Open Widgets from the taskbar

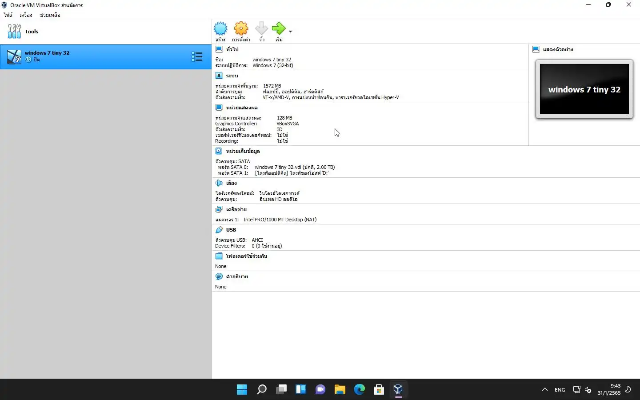coord(301,390)
